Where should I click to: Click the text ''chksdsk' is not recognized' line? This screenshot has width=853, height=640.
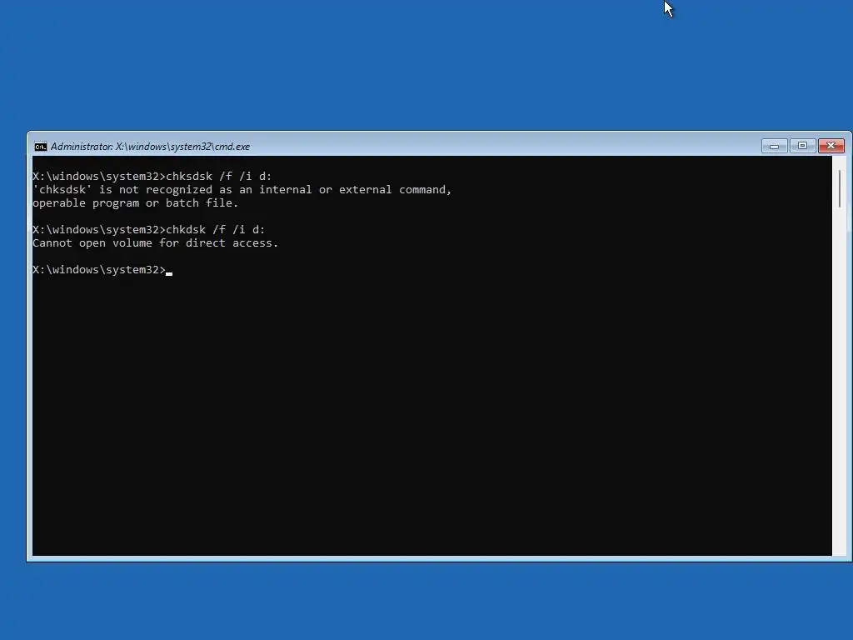242,189
